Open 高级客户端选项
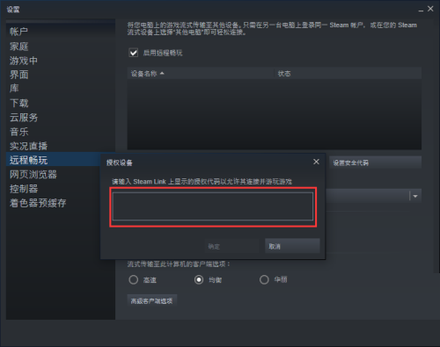The width and height of the screenshot is (440, 347). (x=152, y=300)
